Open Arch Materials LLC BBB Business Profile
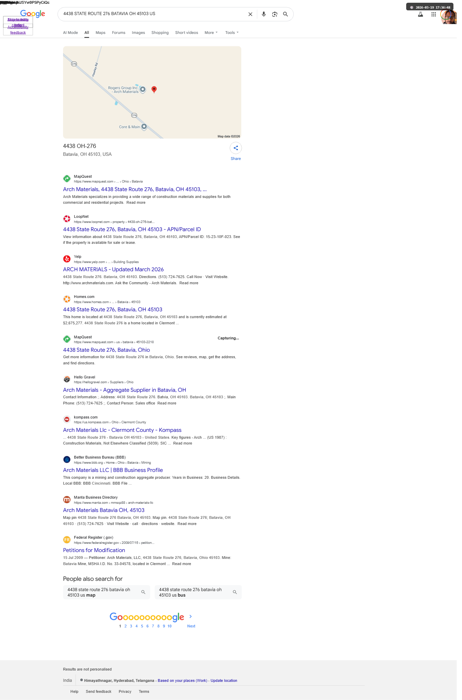The image size is (462, 700). click(x=113, y=470)
